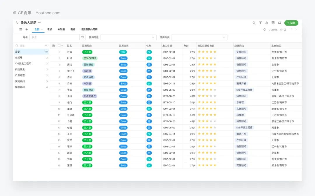Click the 未沟通 tag in 谢小飞 row
Image resolution: width=315 pixels, height=196 pixels.
pyautogui.click(x=87, y=71)
